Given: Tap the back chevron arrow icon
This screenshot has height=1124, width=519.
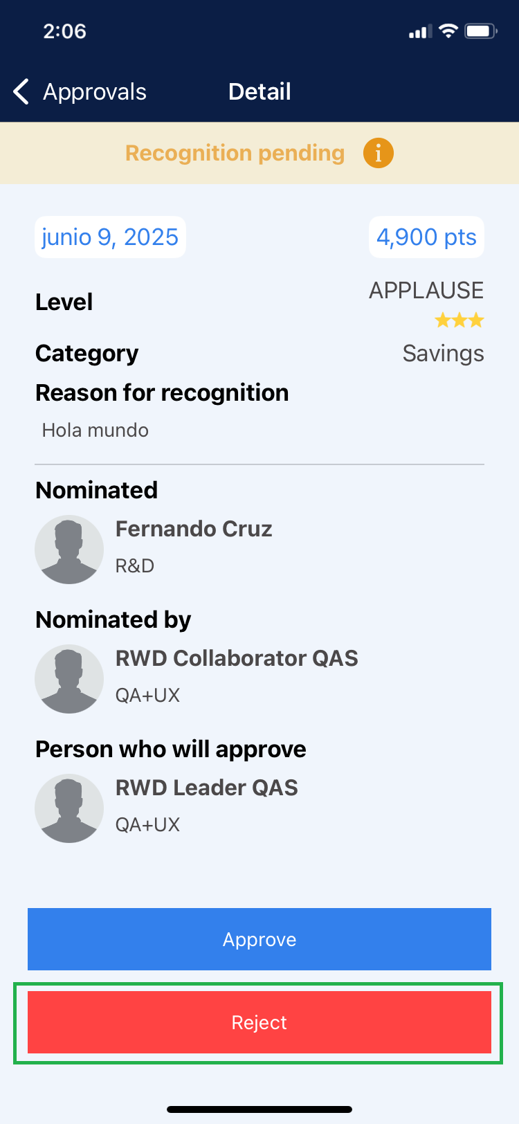Looking at the screenshot, I should point(21,91).
